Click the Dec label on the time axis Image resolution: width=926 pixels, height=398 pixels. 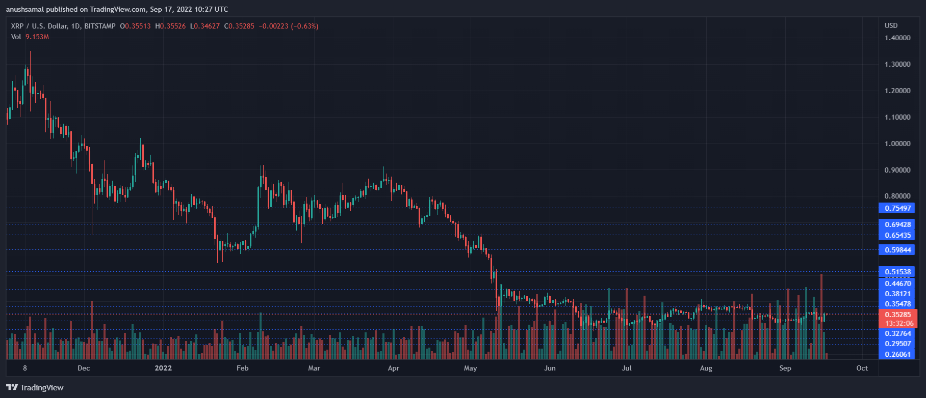tap(84, 368)
